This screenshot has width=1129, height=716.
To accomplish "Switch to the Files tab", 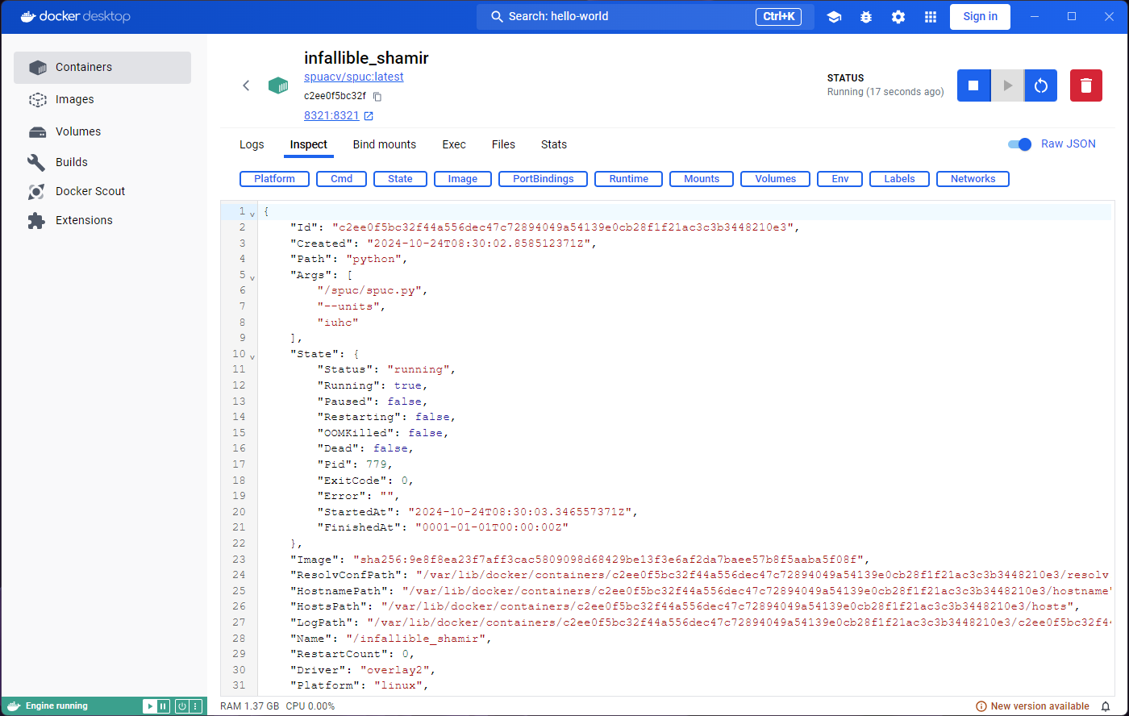I will (x=503, y=145).
